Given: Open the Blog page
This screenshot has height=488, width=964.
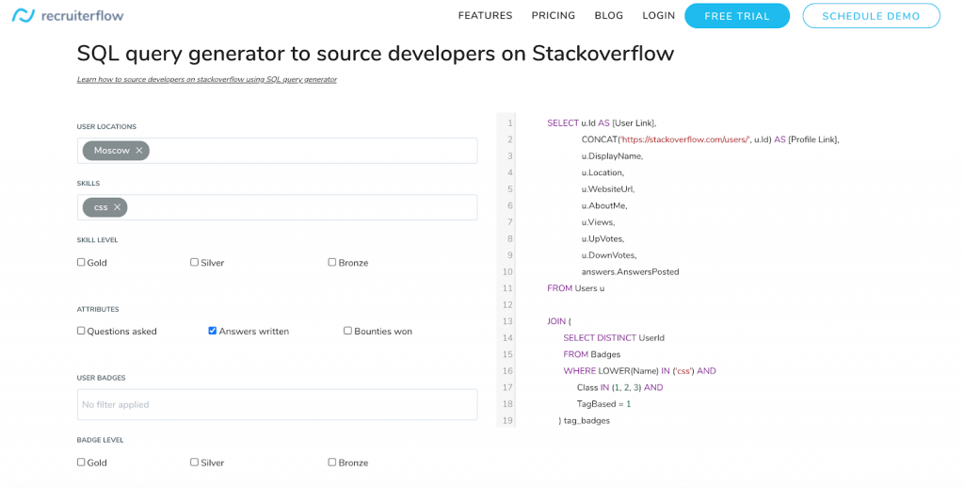Looking at the screenshot, I should 608,16.
